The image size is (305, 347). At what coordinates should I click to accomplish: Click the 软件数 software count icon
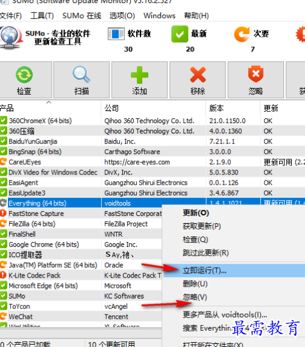(116, 34)
